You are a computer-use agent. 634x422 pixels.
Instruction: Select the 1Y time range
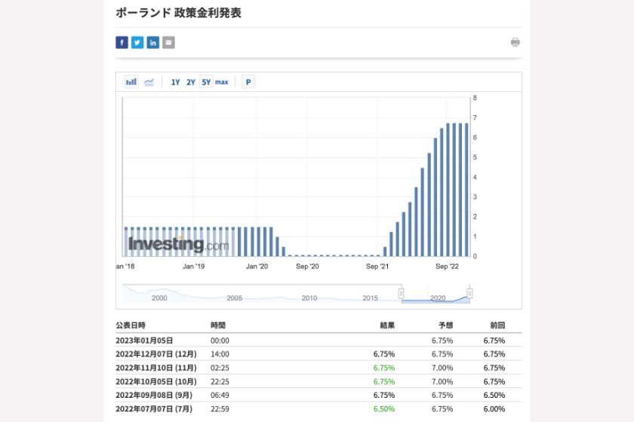pos(175,82)
